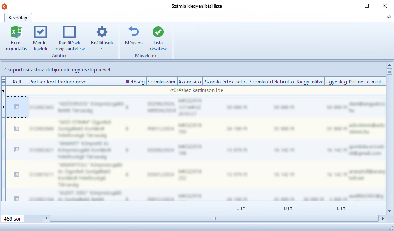Switch to the Kezdőlap ribbon tab
394x231 pixels.
click(x=18, y=18)
